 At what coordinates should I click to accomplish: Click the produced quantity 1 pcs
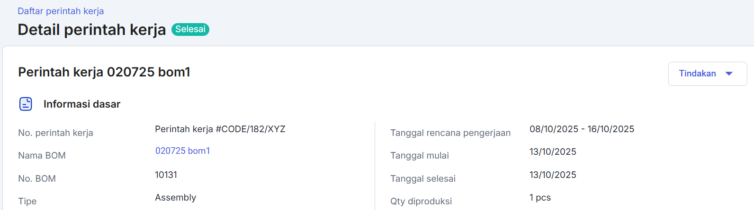point(540,198)
